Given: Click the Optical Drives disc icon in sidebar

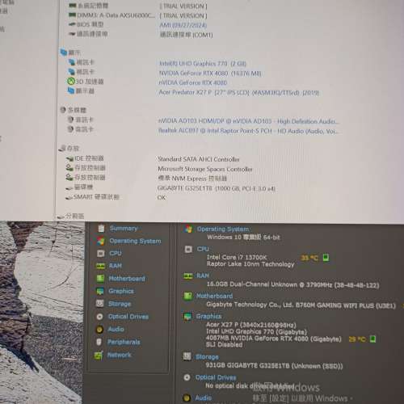Looking at the screenshot, I should [99, 317].
